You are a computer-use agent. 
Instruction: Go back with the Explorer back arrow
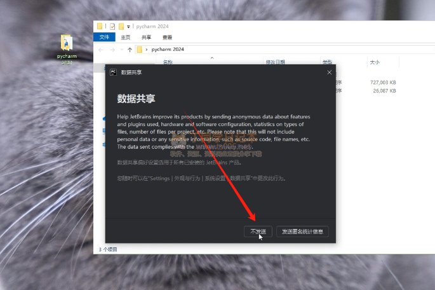(x=101, y=50)
